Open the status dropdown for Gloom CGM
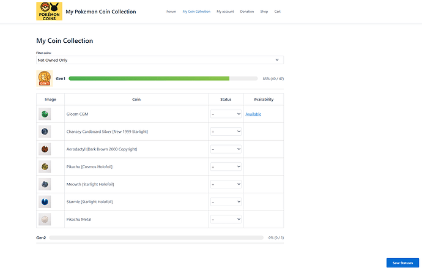Screen dimensions: 422x268 coord(226,114)
